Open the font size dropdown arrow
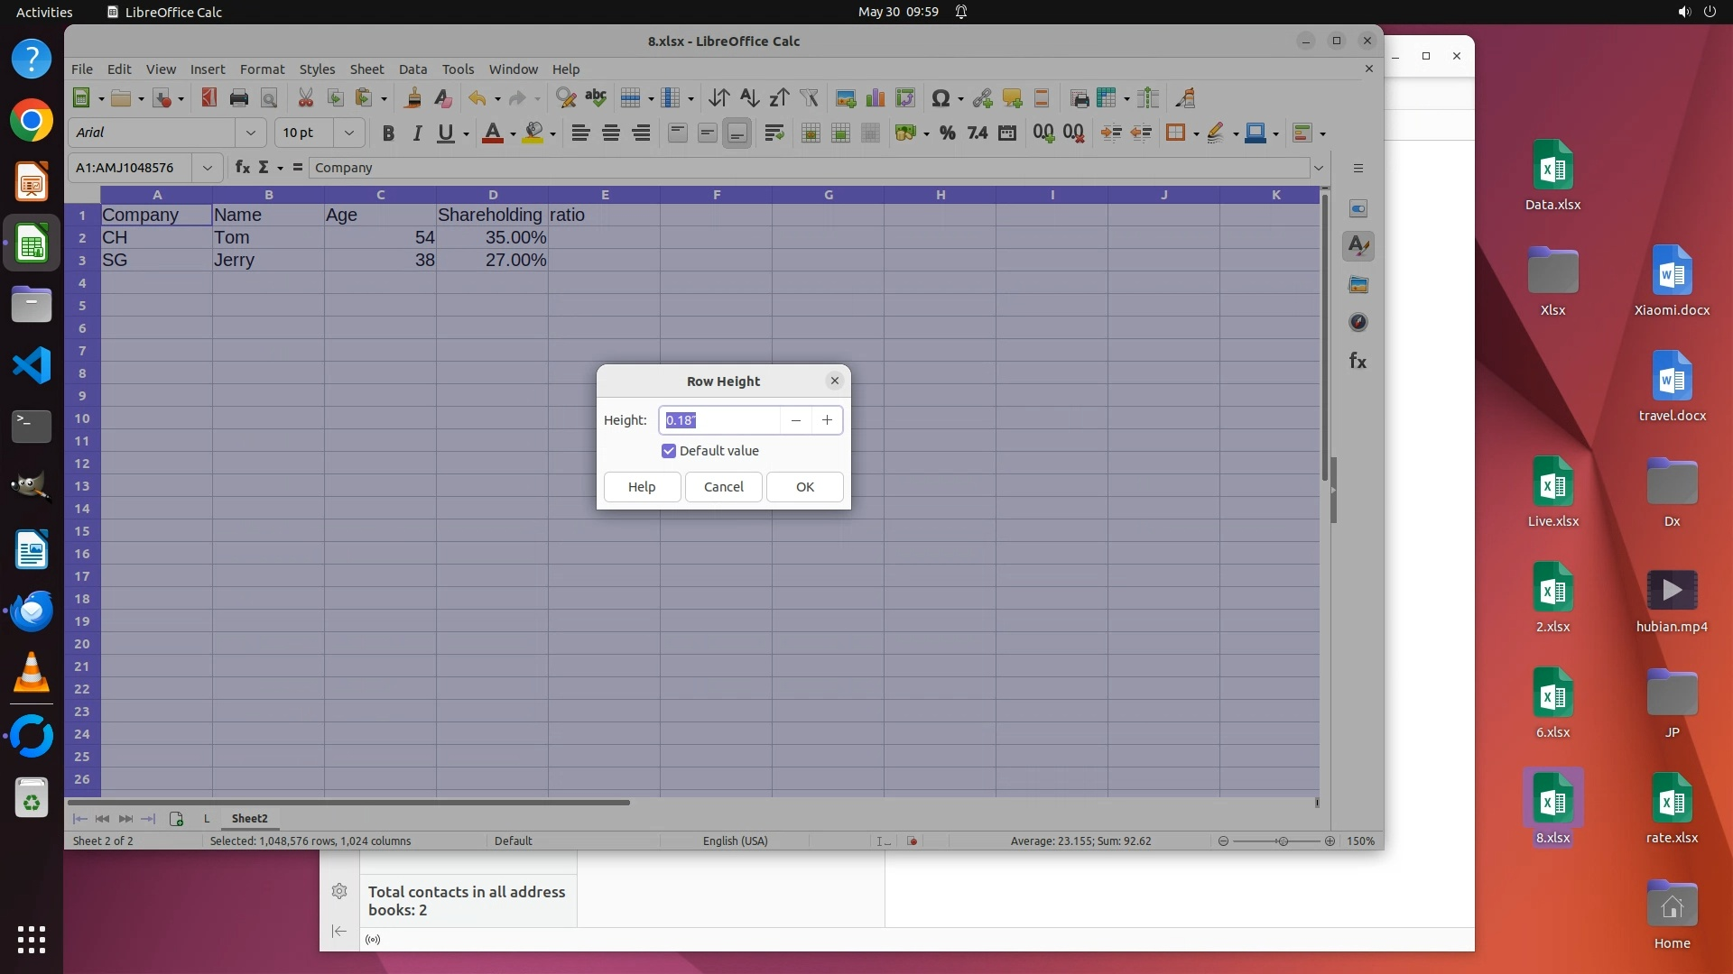 click(348, 133)
